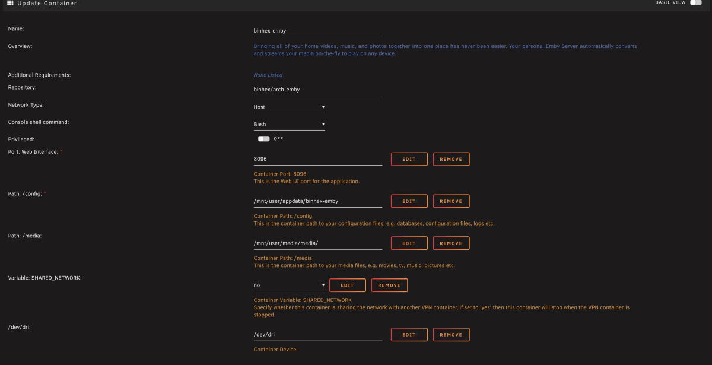Toggle the BASIC VIEW switch
Image resolution: width=712 pixels, height=365 pixels.
pos(695,3)
